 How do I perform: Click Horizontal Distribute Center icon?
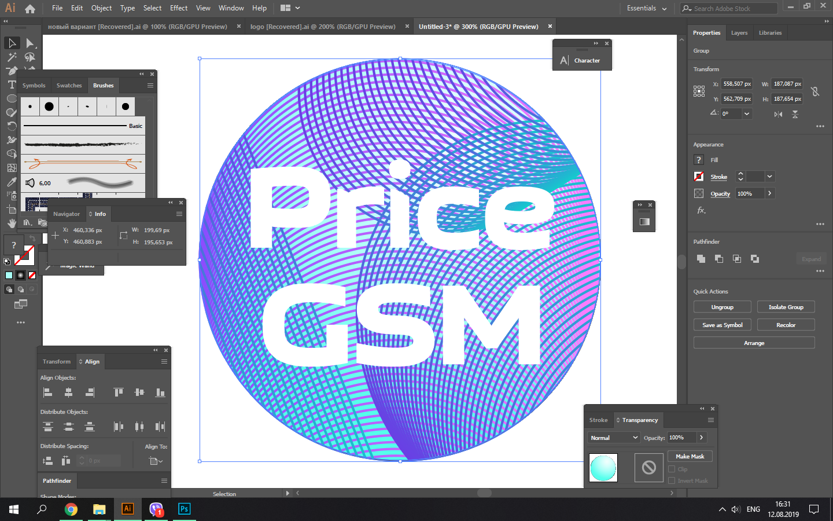139,427
